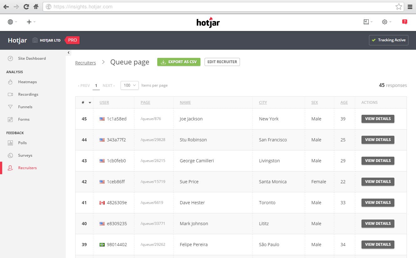416x258 pixels.
Task: Select the Funnels filter icon
Action: pos(10,107)
